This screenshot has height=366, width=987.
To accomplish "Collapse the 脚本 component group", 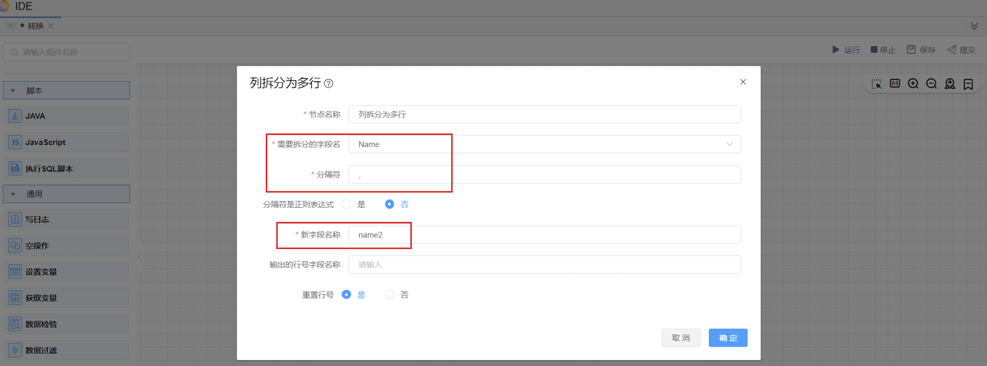I will (x=13, y=91).
